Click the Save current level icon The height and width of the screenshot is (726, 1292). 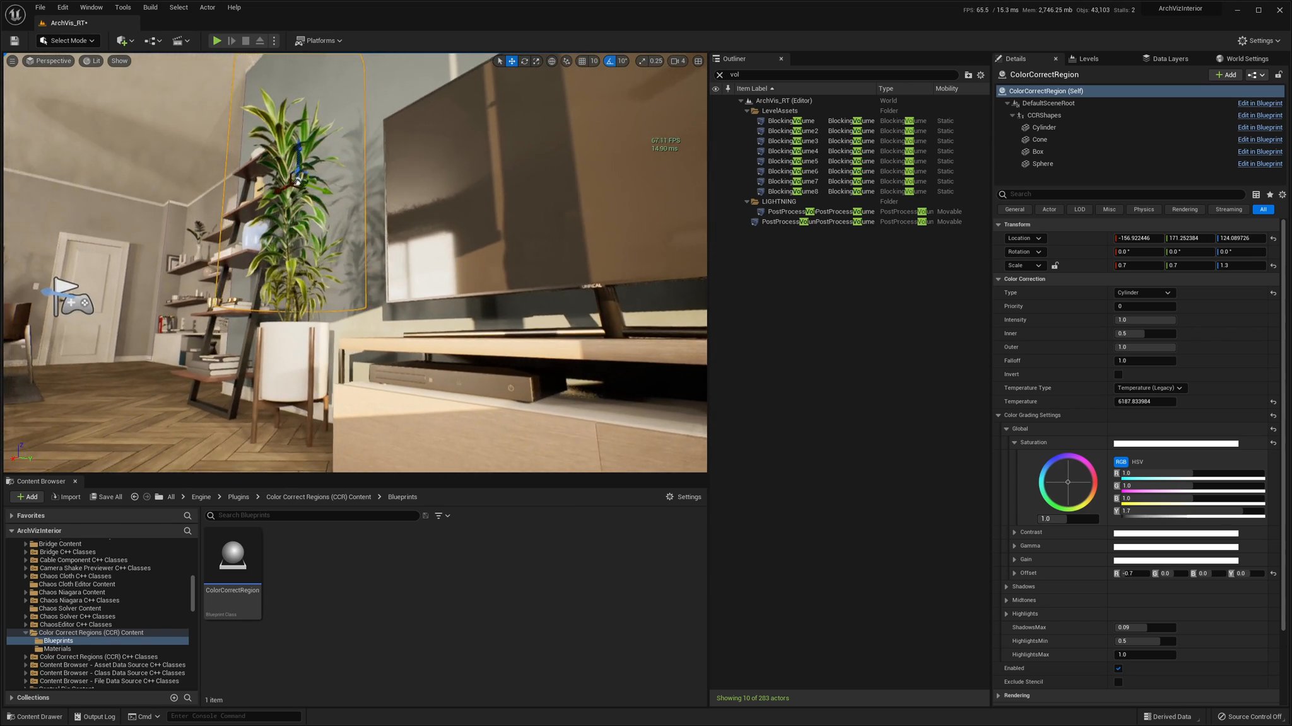click(15, 41)
